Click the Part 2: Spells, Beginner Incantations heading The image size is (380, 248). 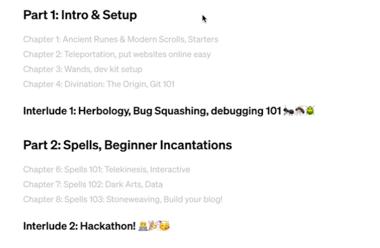click(x=128, y=145)
